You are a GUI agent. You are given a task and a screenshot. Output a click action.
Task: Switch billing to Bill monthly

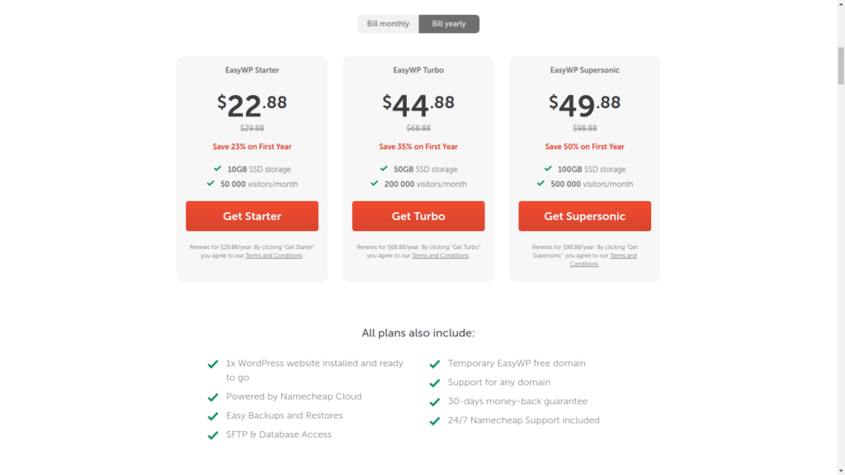(388, 24)
